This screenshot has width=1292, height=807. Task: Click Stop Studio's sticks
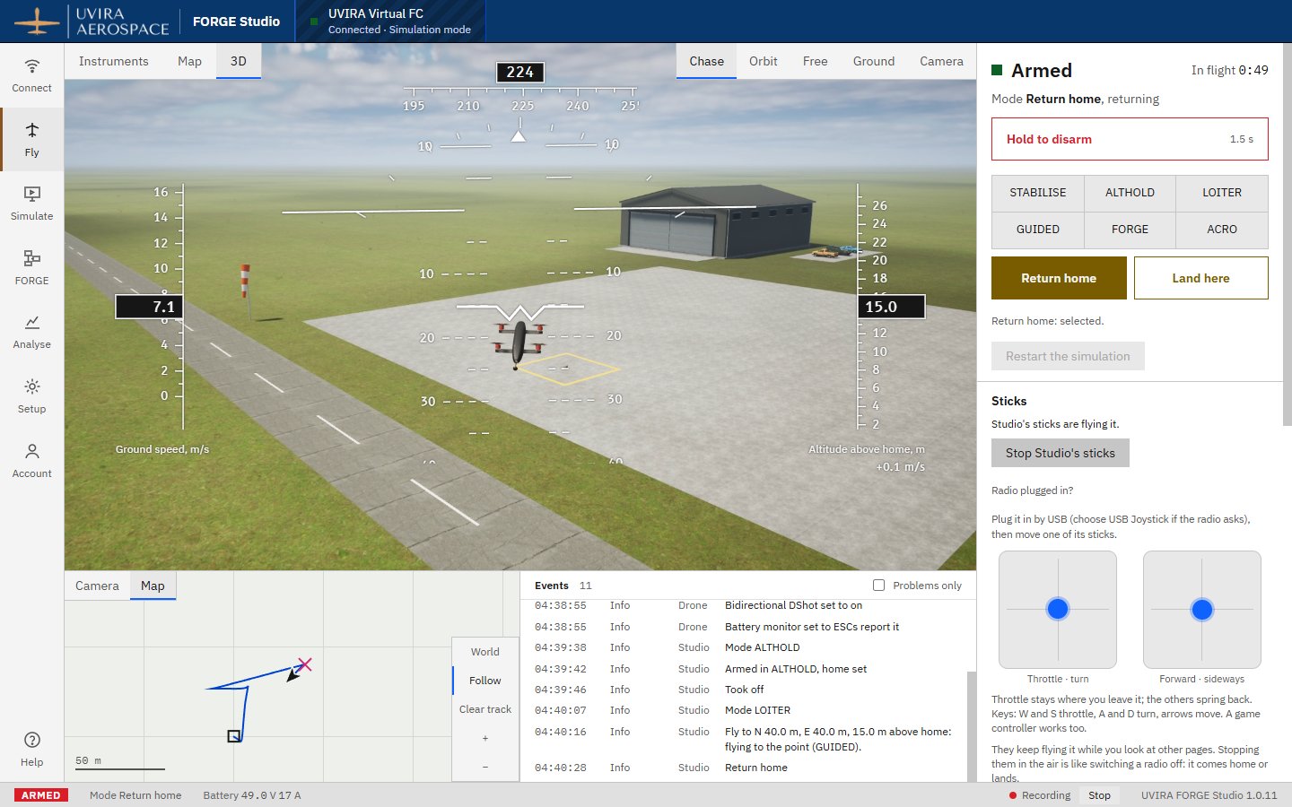pos(1061,453)
